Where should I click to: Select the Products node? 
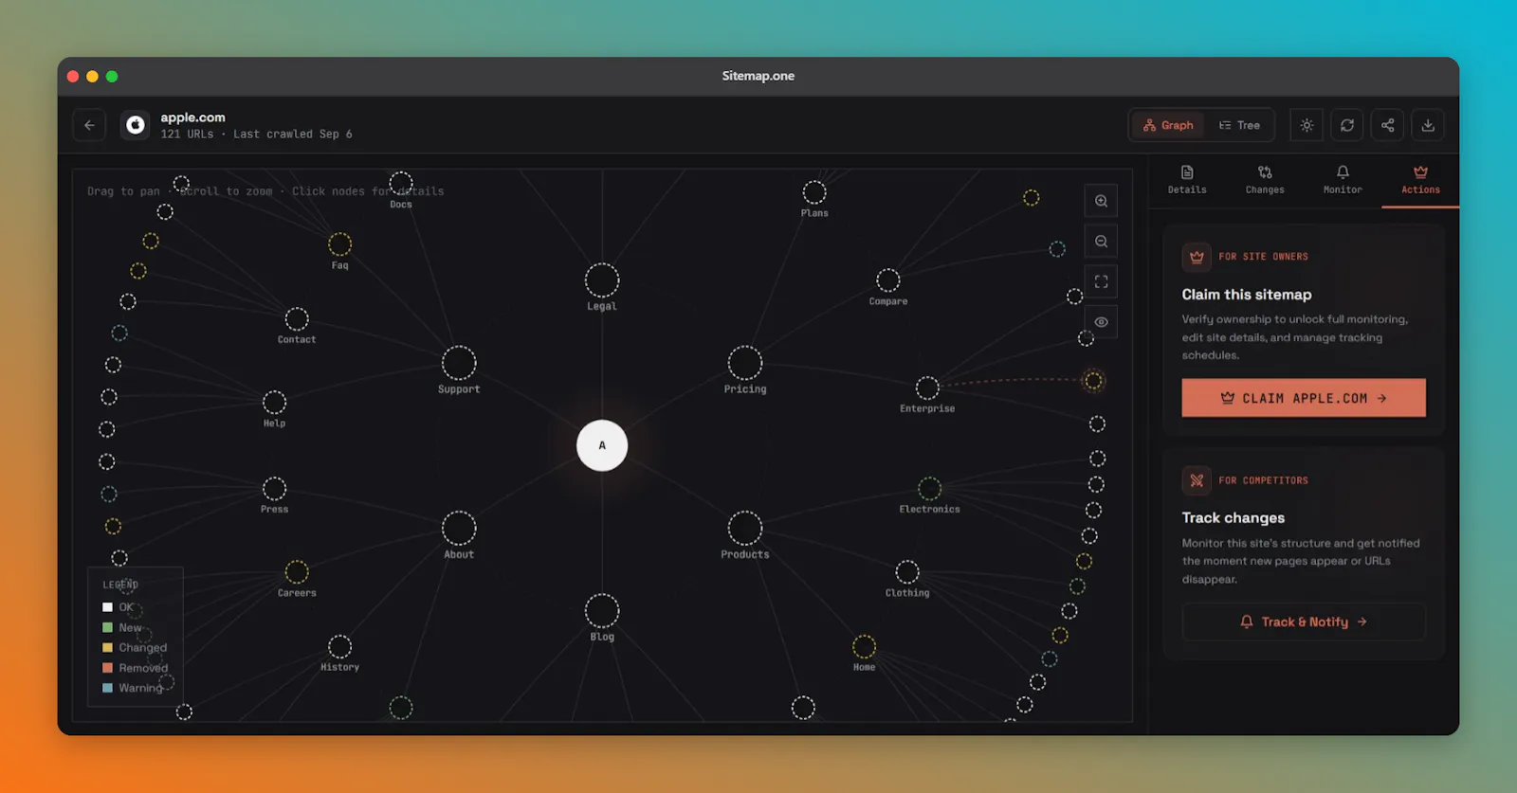pyautogui.click(x=745, y=528)
